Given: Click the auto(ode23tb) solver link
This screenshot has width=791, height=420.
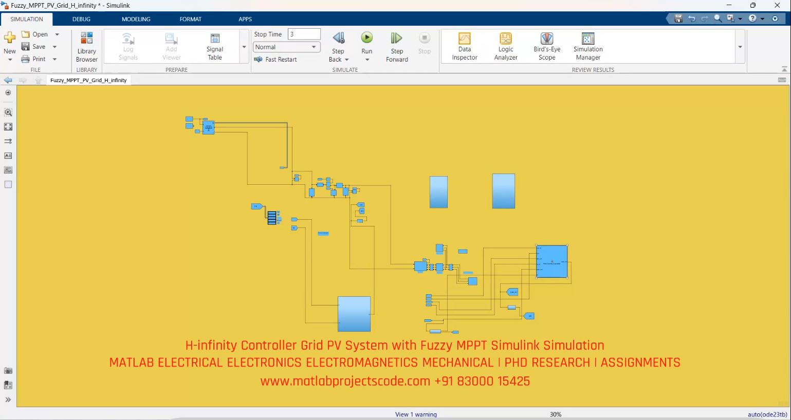Looking at the screenshot, I should [767, 414].
